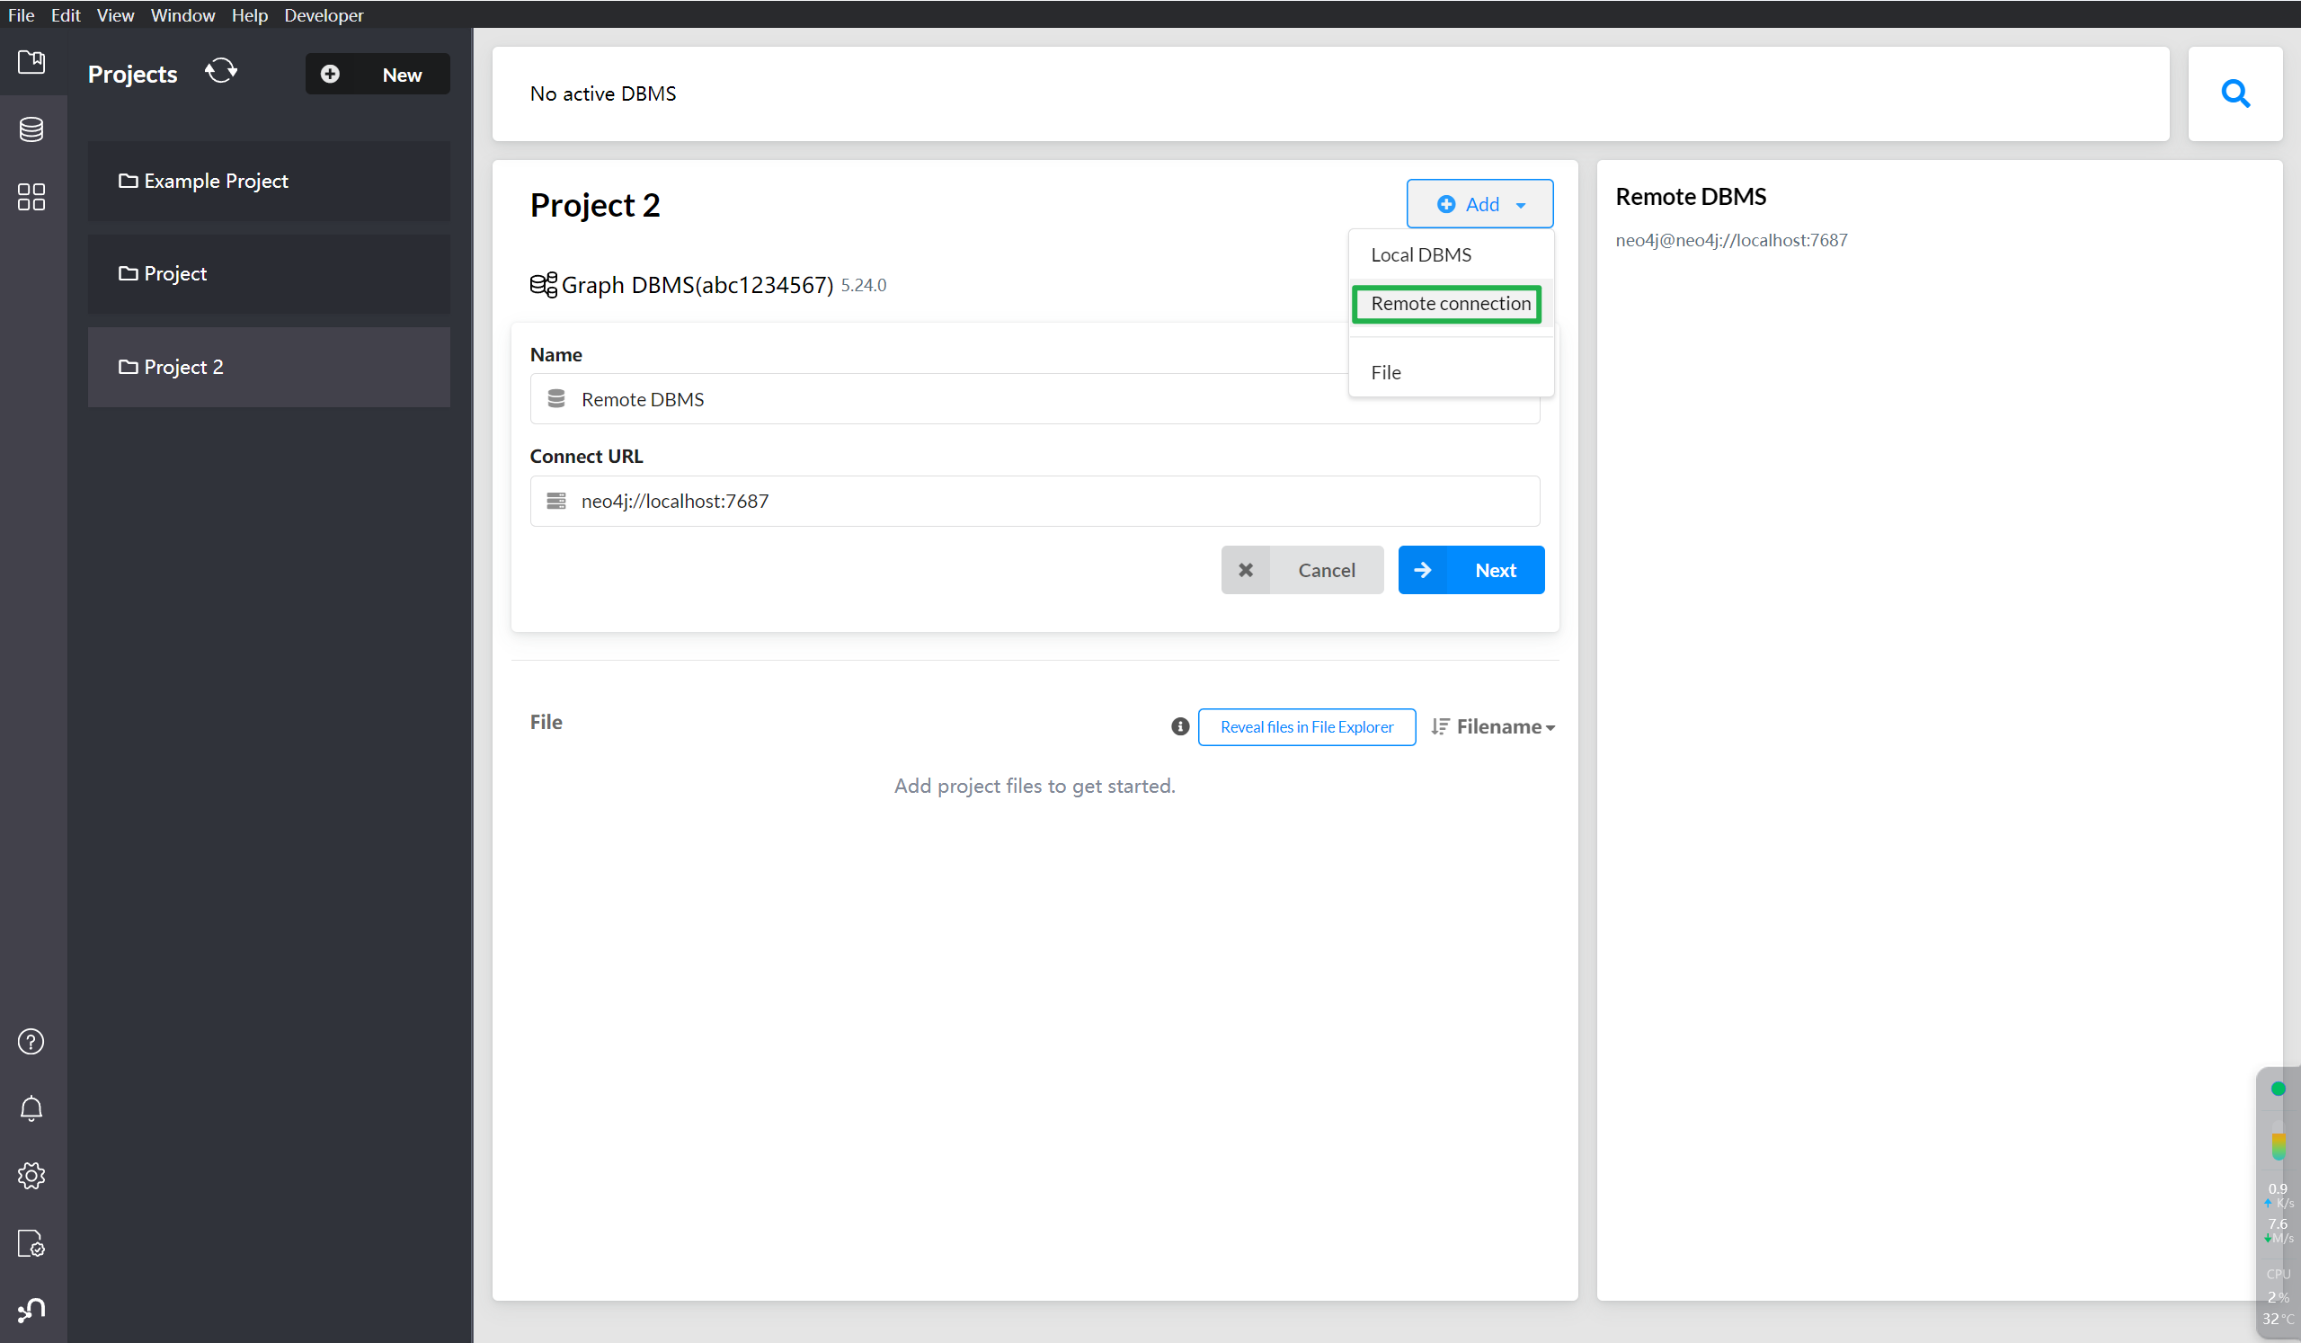The image size is (2301, 1343).
Task: Select Project 2 in the sidebar
Action: [x=269, y=367]
